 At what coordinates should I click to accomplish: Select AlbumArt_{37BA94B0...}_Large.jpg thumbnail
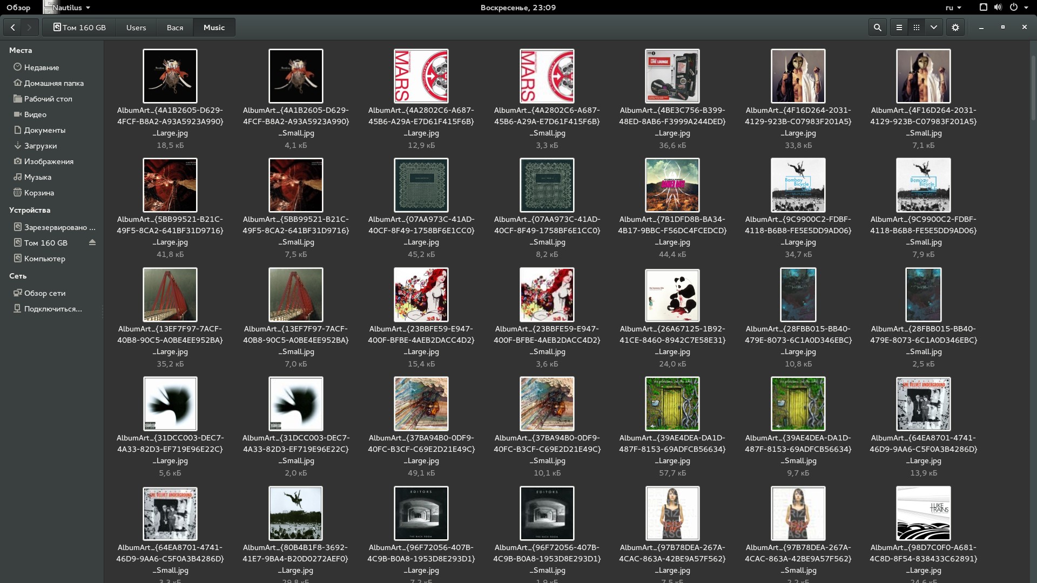click(421, 404)
